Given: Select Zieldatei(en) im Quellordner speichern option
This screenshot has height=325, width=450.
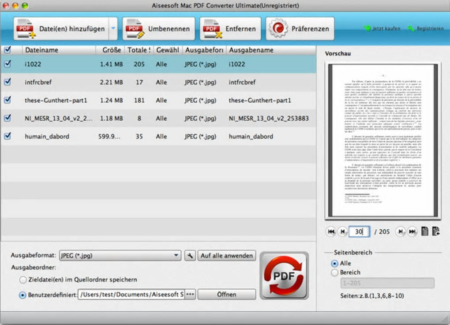Looking at the screenshot, I should [x=22, y=280].
